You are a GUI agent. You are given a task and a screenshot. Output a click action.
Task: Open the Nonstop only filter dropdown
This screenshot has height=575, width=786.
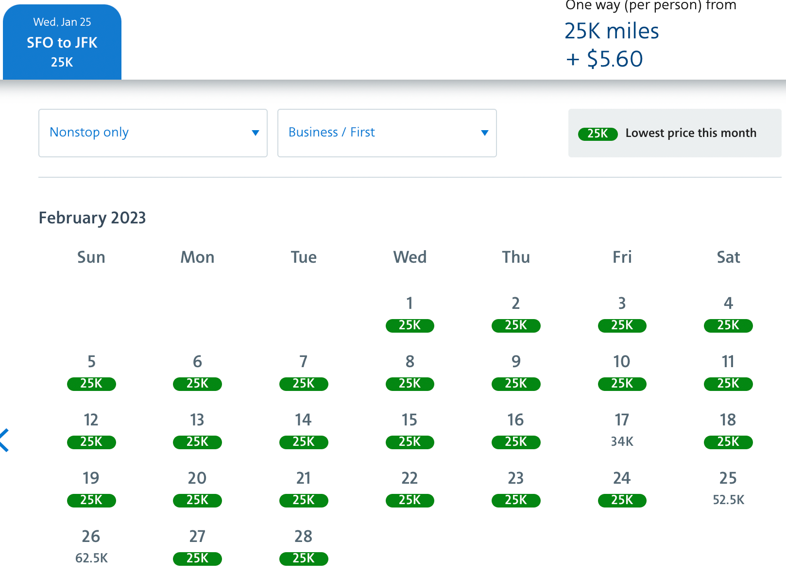click(x=153, y=133)
